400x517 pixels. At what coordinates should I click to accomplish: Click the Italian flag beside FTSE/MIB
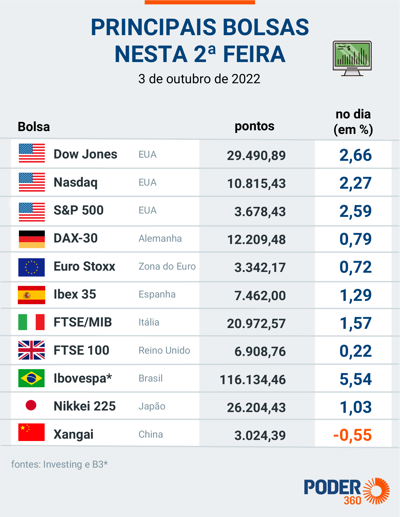[x=32, y=322]
